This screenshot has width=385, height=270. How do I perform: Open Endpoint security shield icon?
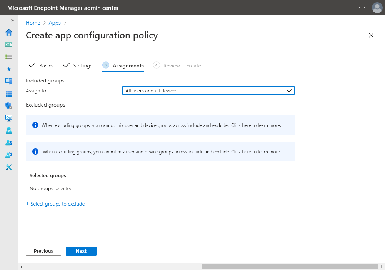(x=9, y=106)
